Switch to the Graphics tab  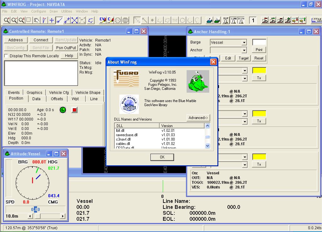34,92
